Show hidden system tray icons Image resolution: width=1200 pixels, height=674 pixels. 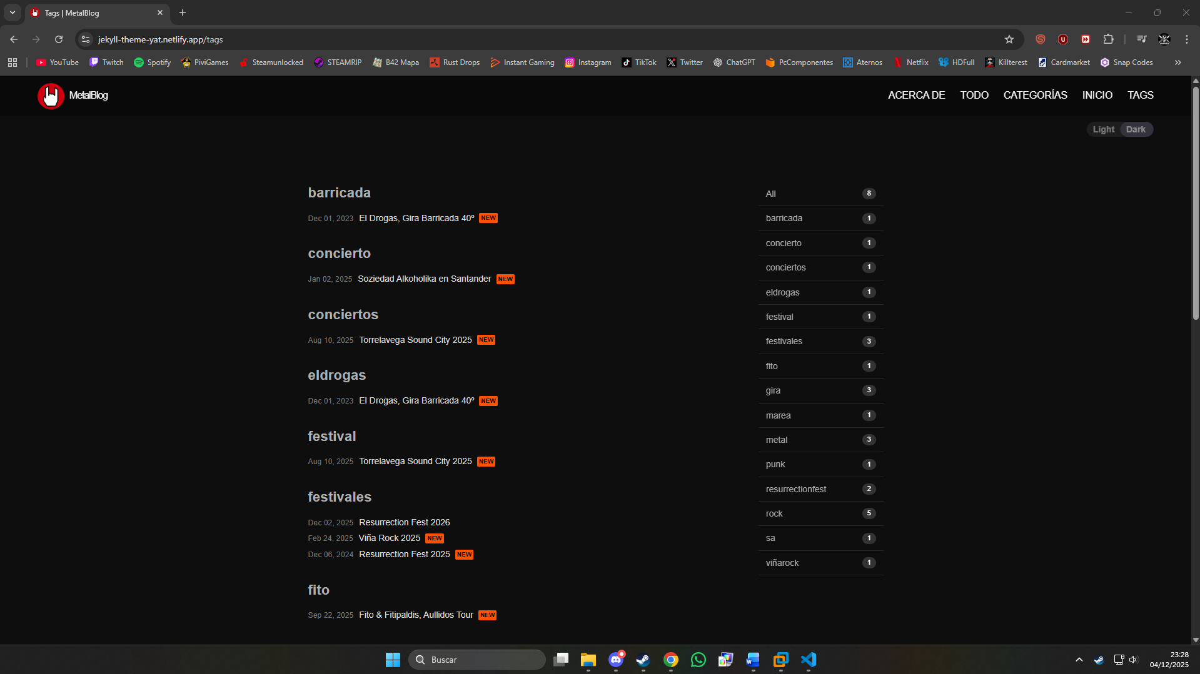1079,660
